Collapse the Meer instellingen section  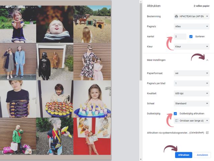click(x=207, y=60)
